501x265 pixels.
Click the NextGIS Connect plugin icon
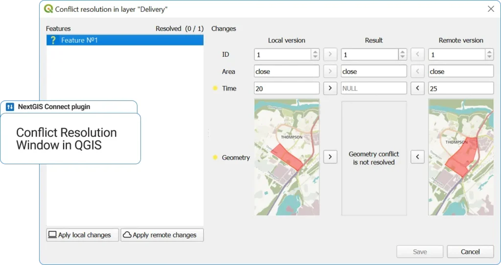point(10,107)
